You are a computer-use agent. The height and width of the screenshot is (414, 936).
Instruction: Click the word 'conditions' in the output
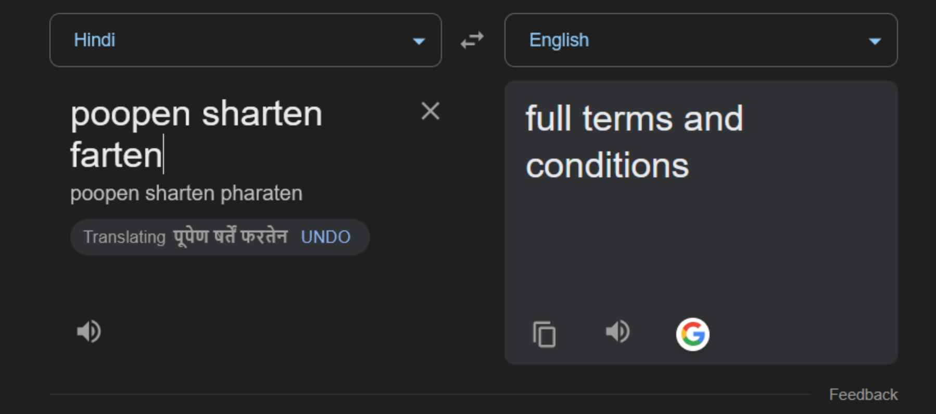(x=607, y=166)
